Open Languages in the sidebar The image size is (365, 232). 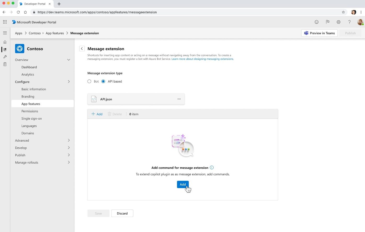29,126
